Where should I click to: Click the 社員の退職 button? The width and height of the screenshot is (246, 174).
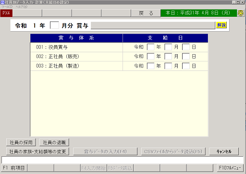pyautogui.click(x=54, y=142)
